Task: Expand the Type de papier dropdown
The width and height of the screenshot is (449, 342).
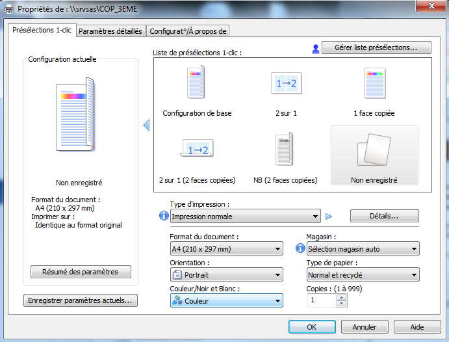Action: pos(363,275)
